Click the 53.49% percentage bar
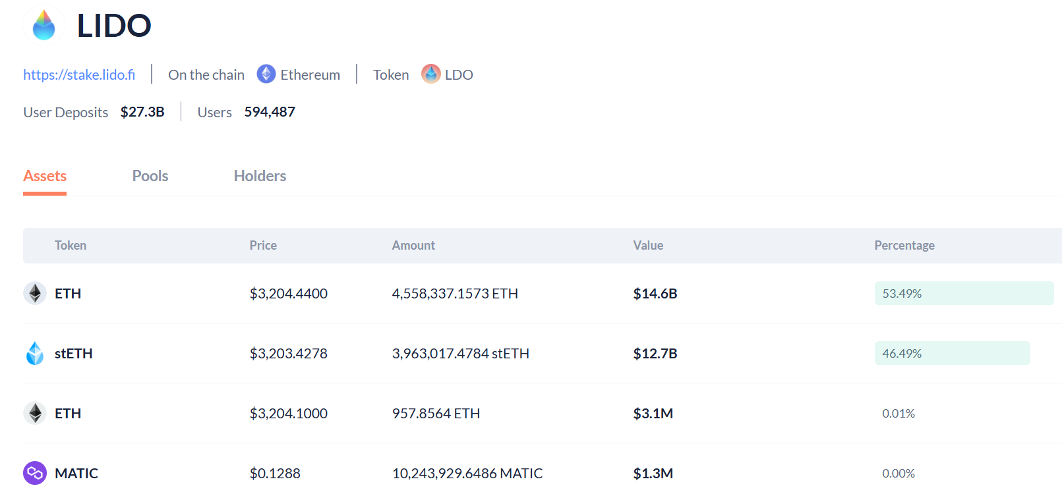 point(964,293)
